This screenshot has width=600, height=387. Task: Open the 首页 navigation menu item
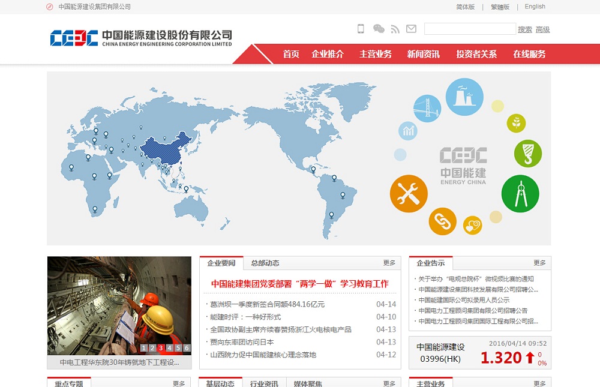(291, 54)
